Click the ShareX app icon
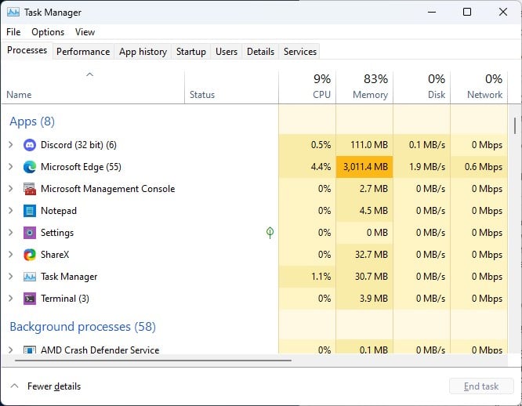The height and width of the screenshot is (406, 522). coord(30,255)
